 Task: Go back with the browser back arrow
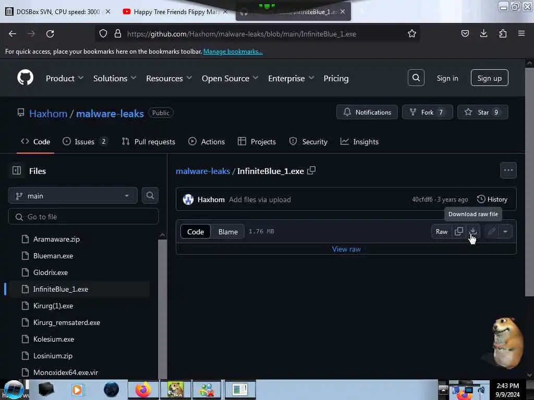[x=13, y=34]
